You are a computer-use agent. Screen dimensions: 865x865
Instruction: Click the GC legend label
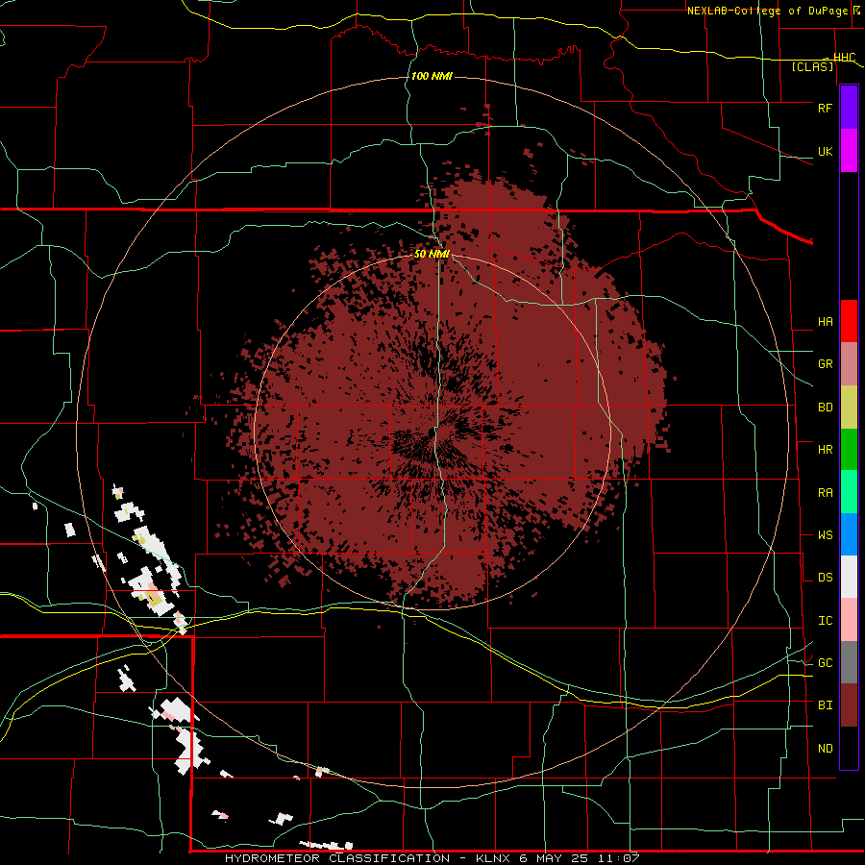tap(825, 662)
